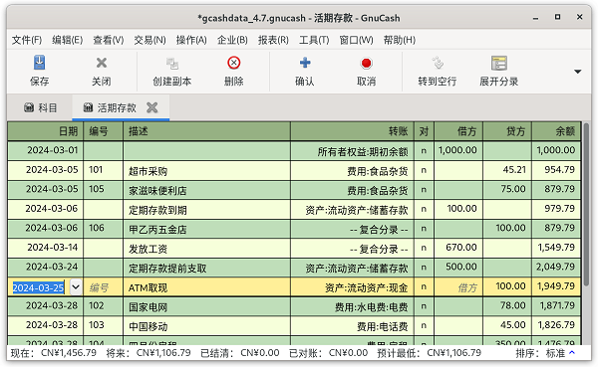Viewport: 598px width, 367px height.
Task: Click the 描述 cell ATM取现
Action: tap(206, 287)
